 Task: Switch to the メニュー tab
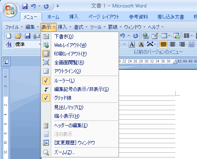(x=31, y=17)
